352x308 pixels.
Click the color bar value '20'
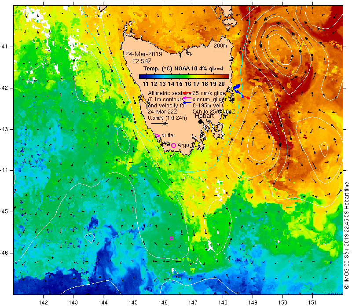222,84
